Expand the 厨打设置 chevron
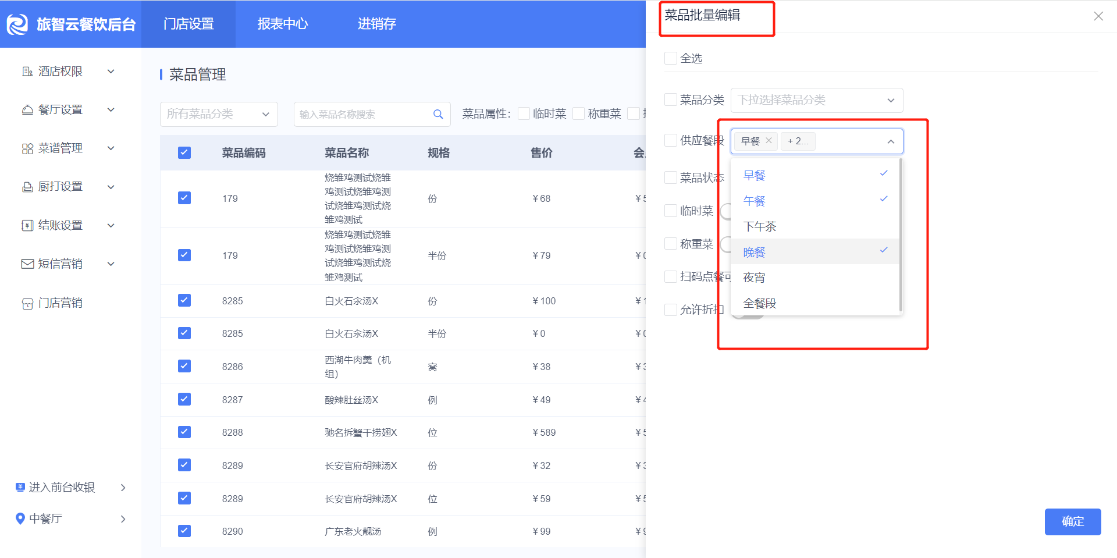This screenshot has width=1117, height=558. (111, 187)
